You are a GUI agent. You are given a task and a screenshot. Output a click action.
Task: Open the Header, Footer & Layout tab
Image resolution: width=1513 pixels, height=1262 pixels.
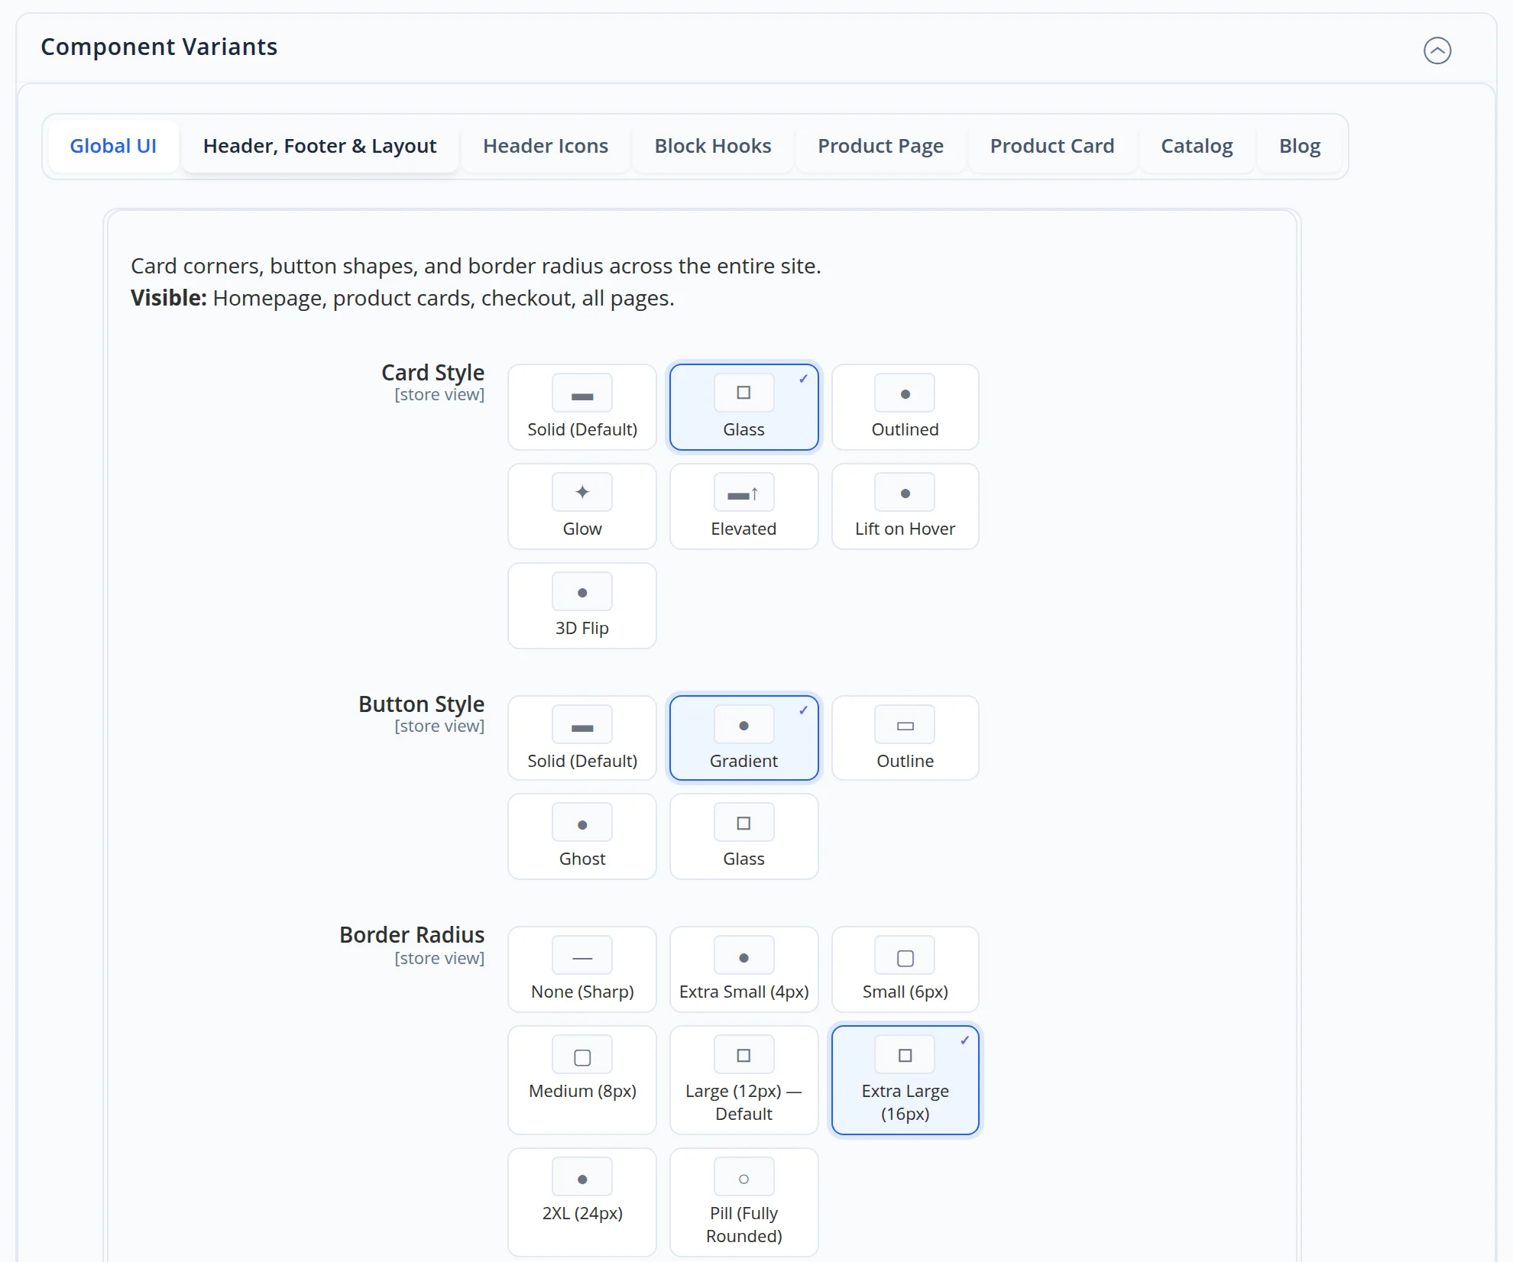tap(319, 146)
